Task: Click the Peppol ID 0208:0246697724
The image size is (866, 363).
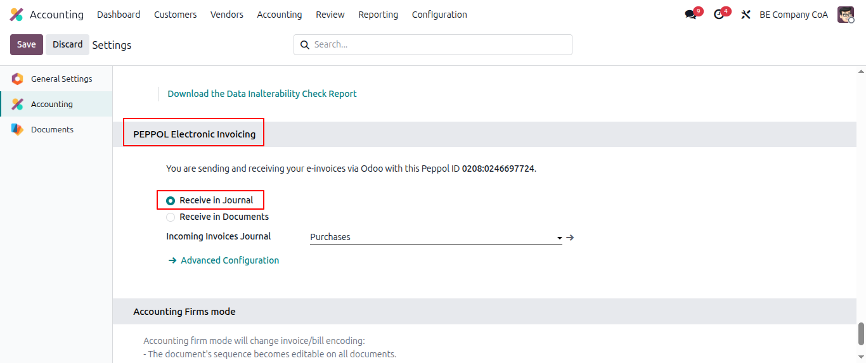Action: click(x=498, y=169)
